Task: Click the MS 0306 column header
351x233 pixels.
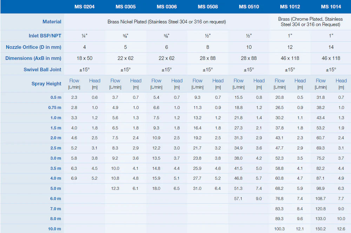Action: tap(166, 7)
